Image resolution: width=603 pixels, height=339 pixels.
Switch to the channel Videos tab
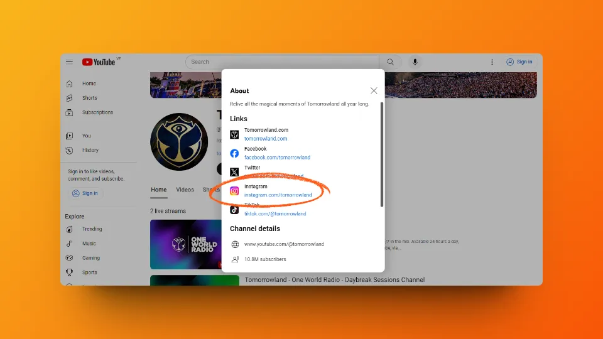(185, 190)
